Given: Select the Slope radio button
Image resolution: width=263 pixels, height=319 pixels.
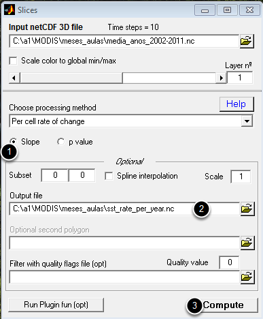Looking at the screenshot, I should pos(14,142).
